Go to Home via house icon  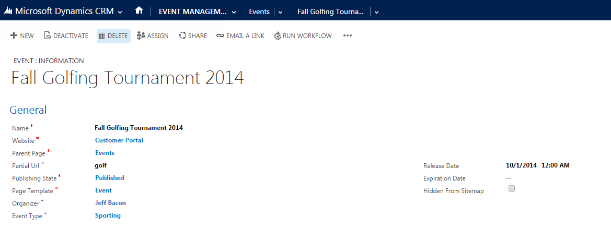(139, 10)
